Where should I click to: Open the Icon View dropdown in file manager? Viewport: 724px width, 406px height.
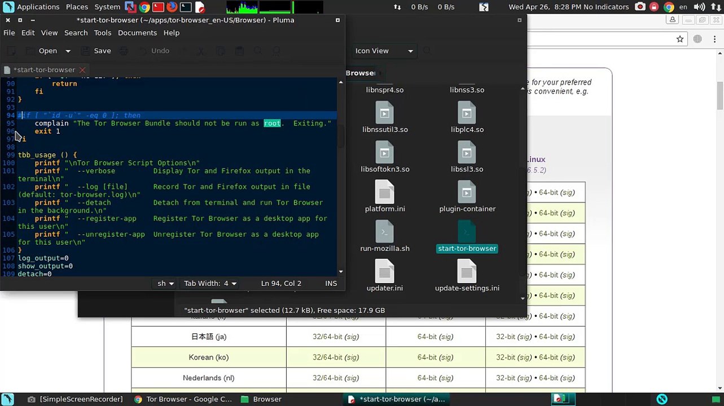pos(384,51)
